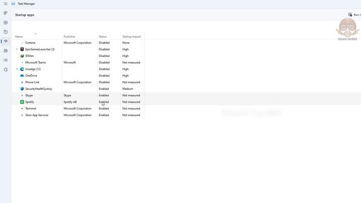The image size is (361, 203).
Task: Open the App history page in sidebar
Action: [6, 32]
